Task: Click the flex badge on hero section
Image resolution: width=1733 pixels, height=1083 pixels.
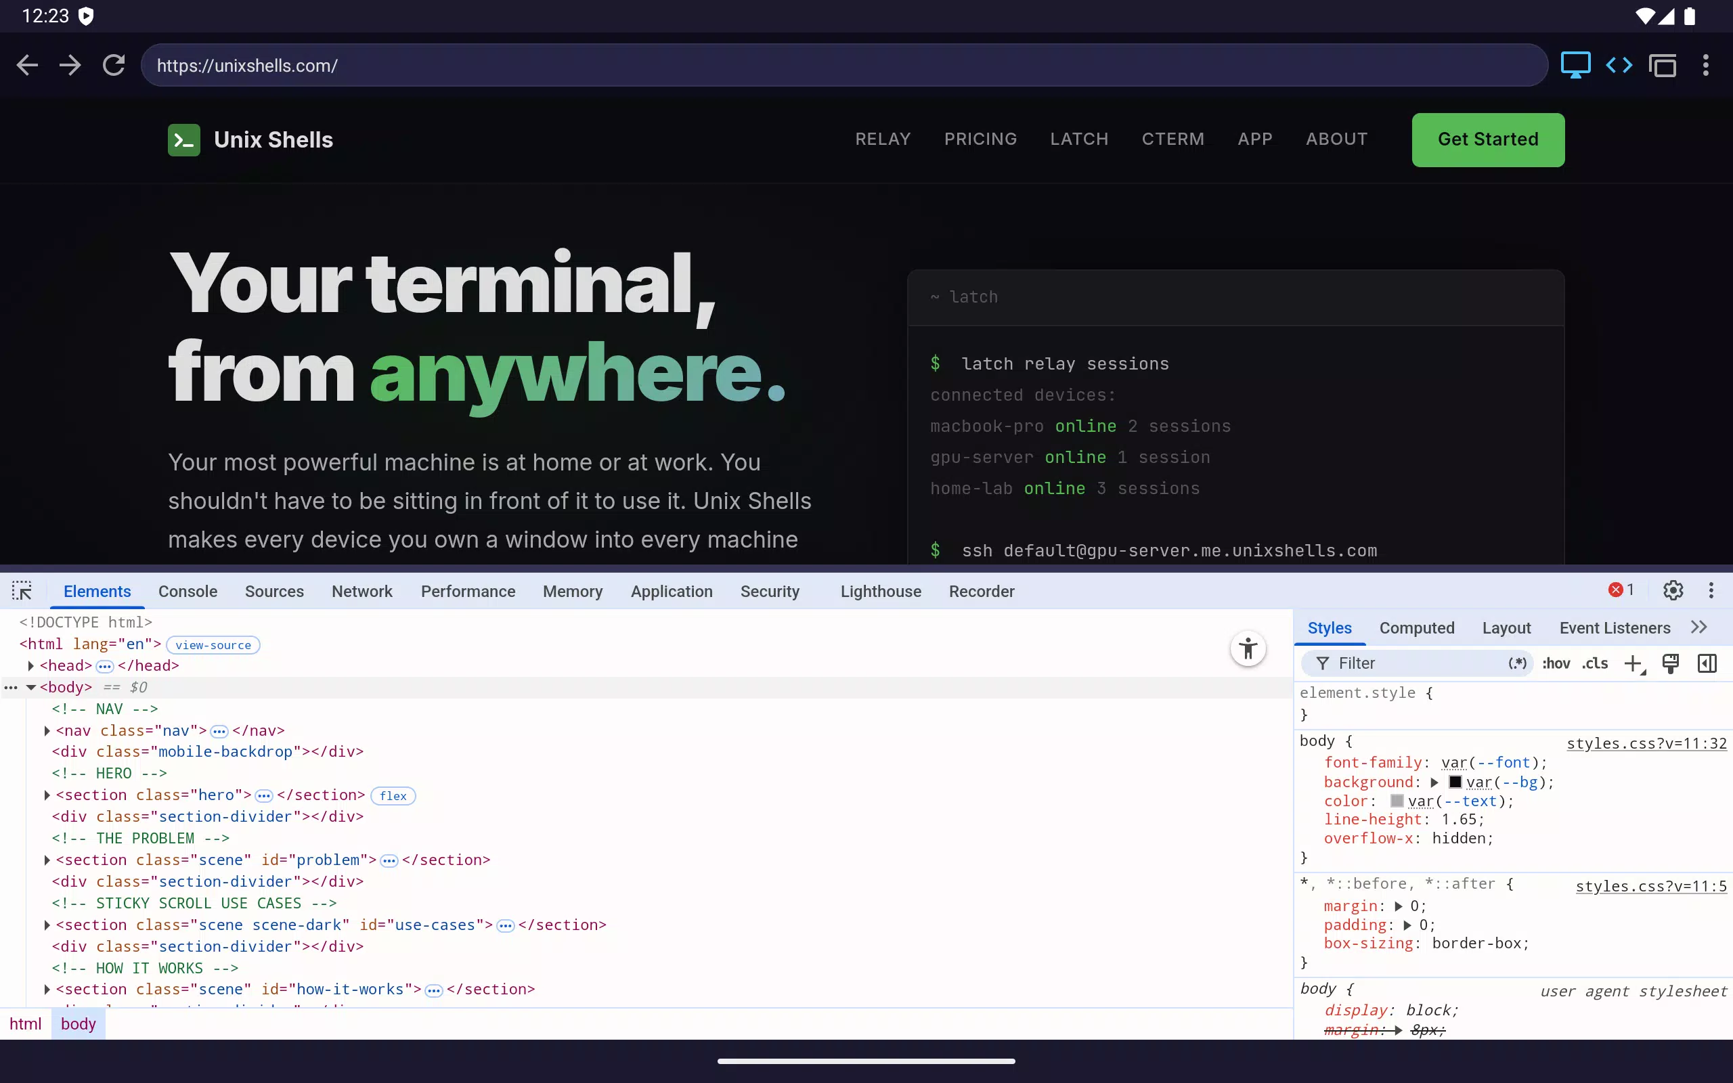Action: point(393,796)
